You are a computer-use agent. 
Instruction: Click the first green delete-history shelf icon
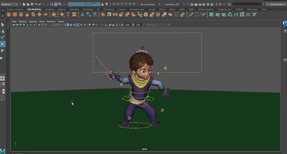[211, 15]
